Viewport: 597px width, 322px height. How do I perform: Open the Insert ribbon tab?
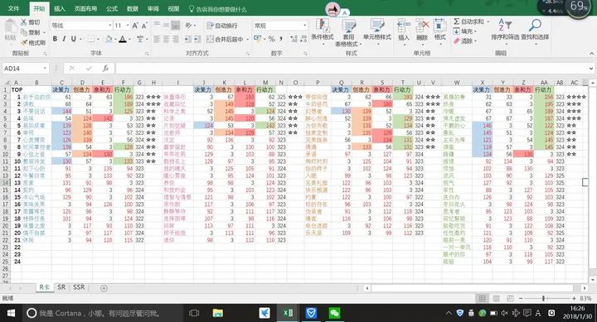point(60,9)
